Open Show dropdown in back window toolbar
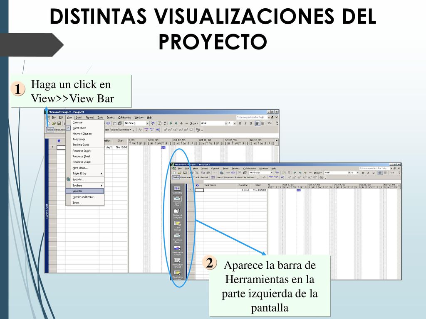This screenshot has height=319, width=426. pos(194,123)
